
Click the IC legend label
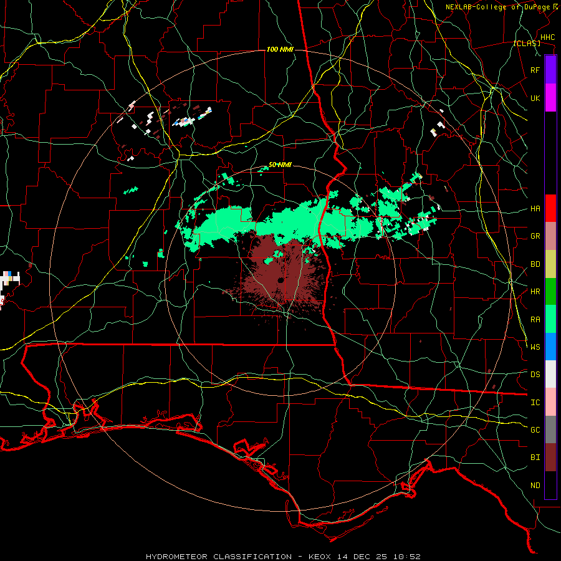tap(535, 403)
